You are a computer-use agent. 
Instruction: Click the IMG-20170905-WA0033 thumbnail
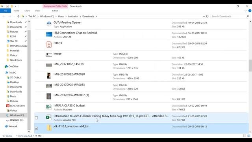click(49, 86)
